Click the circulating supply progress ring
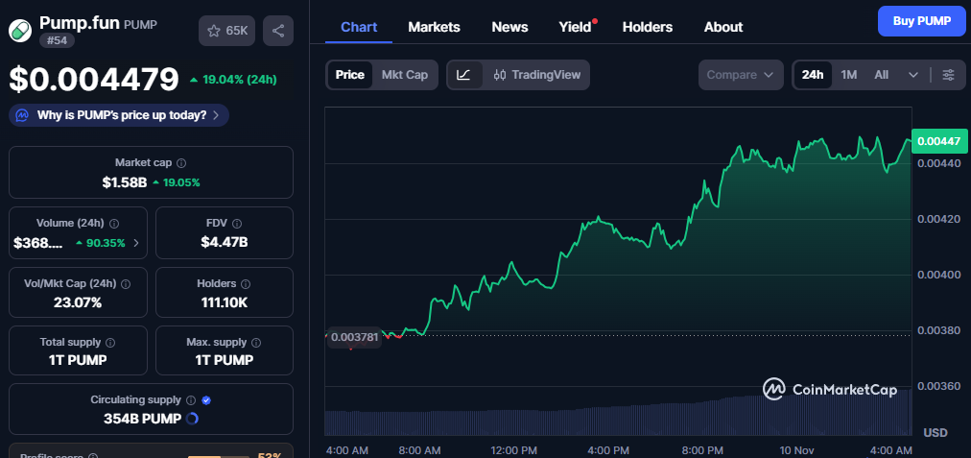971x458 pixels. pyautogui.click(x=191, y=418)
